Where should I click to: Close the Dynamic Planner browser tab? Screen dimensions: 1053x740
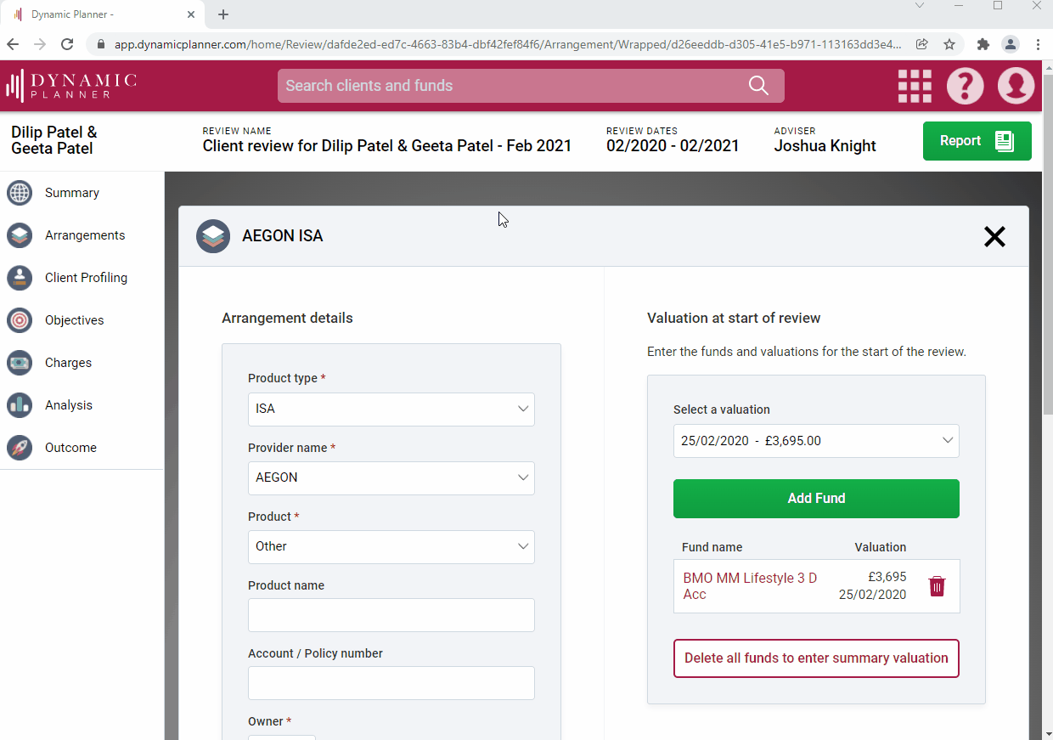[x=191, y=14]
